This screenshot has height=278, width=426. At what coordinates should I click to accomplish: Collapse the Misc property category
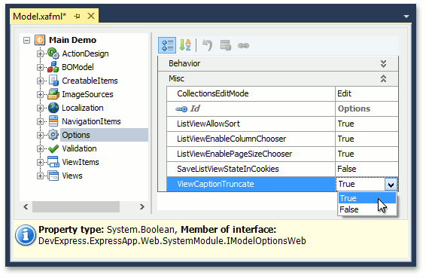point(383,78)
